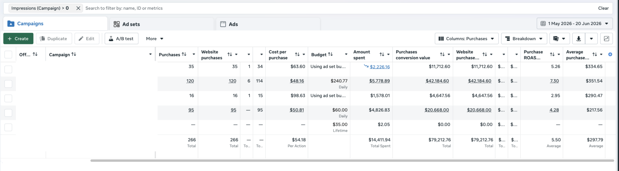Open the charts view icon
This screenshot has width=619, height=171.
click(606, 39)
